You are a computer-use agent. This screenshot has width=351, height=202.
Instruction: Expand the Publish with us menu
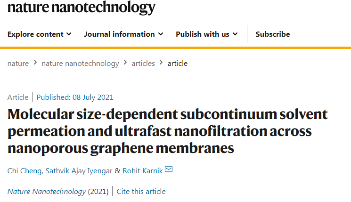coord(206,34)
